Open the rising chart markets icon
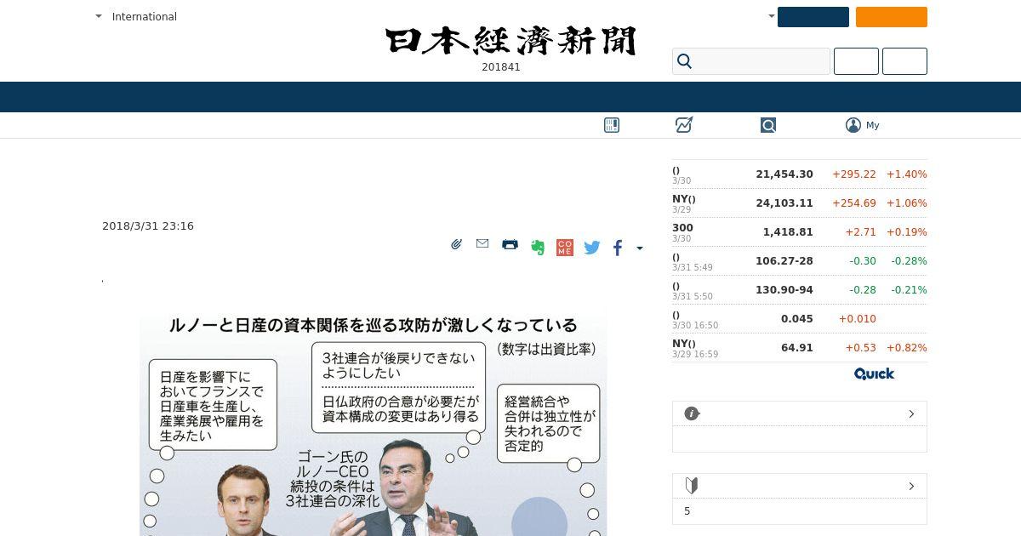Image resolution: width=1021 pixels, height=536 pixels. click(684, 125)
